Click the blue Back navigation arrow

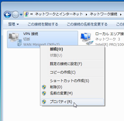[7, 14]
